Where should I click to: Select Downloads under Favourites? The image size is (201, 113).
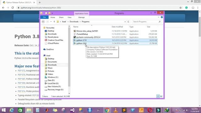[x=52, y=34]
